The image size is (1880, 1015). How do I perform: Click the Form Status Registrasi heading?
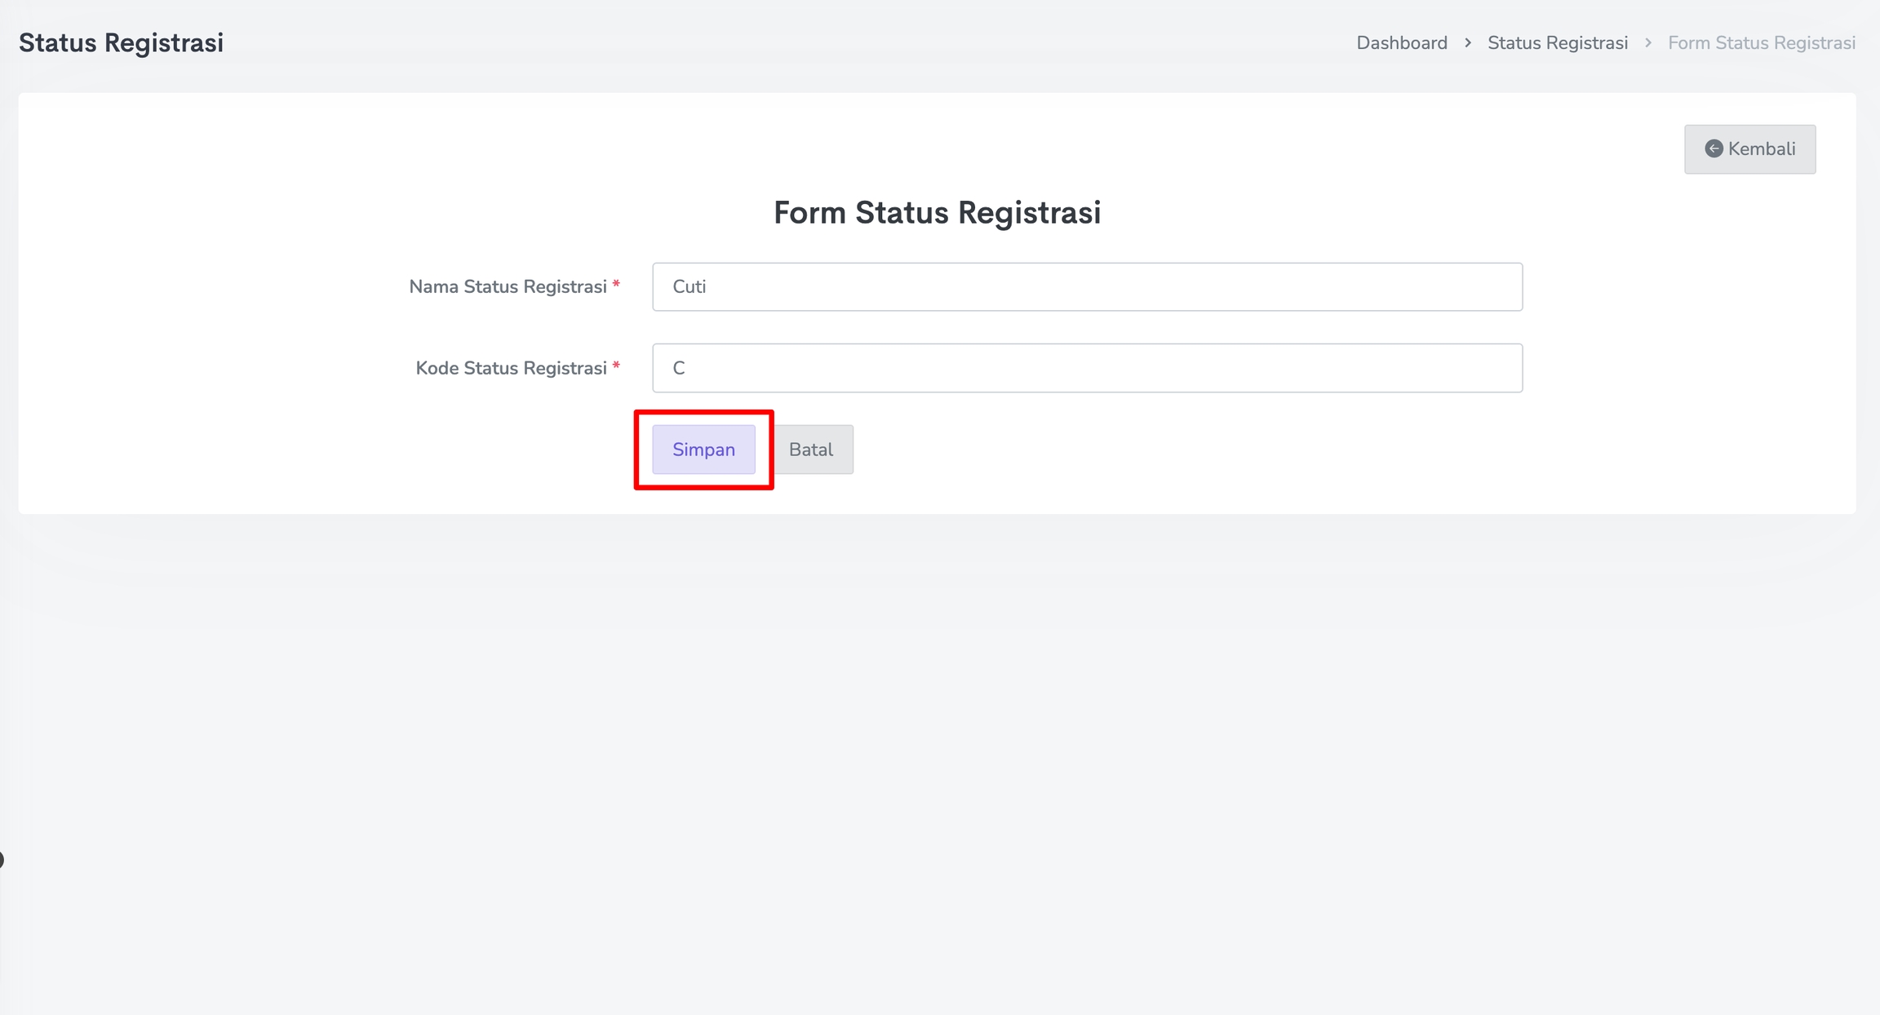937,212
